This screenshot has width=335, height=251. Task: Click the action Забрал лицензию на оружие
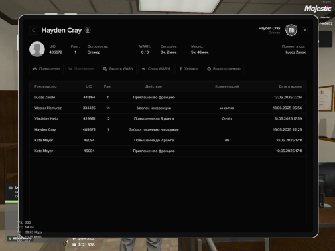coord(153,129)
